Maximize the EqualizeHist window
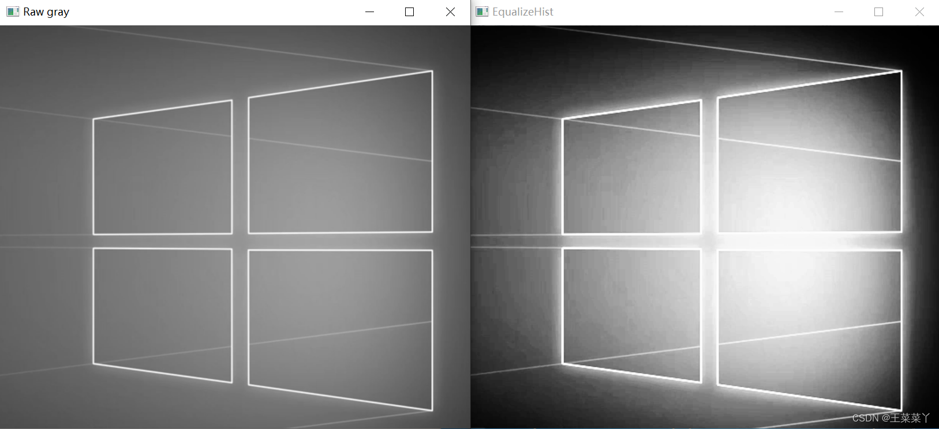 pyautogui.click(x=878, y=12)
